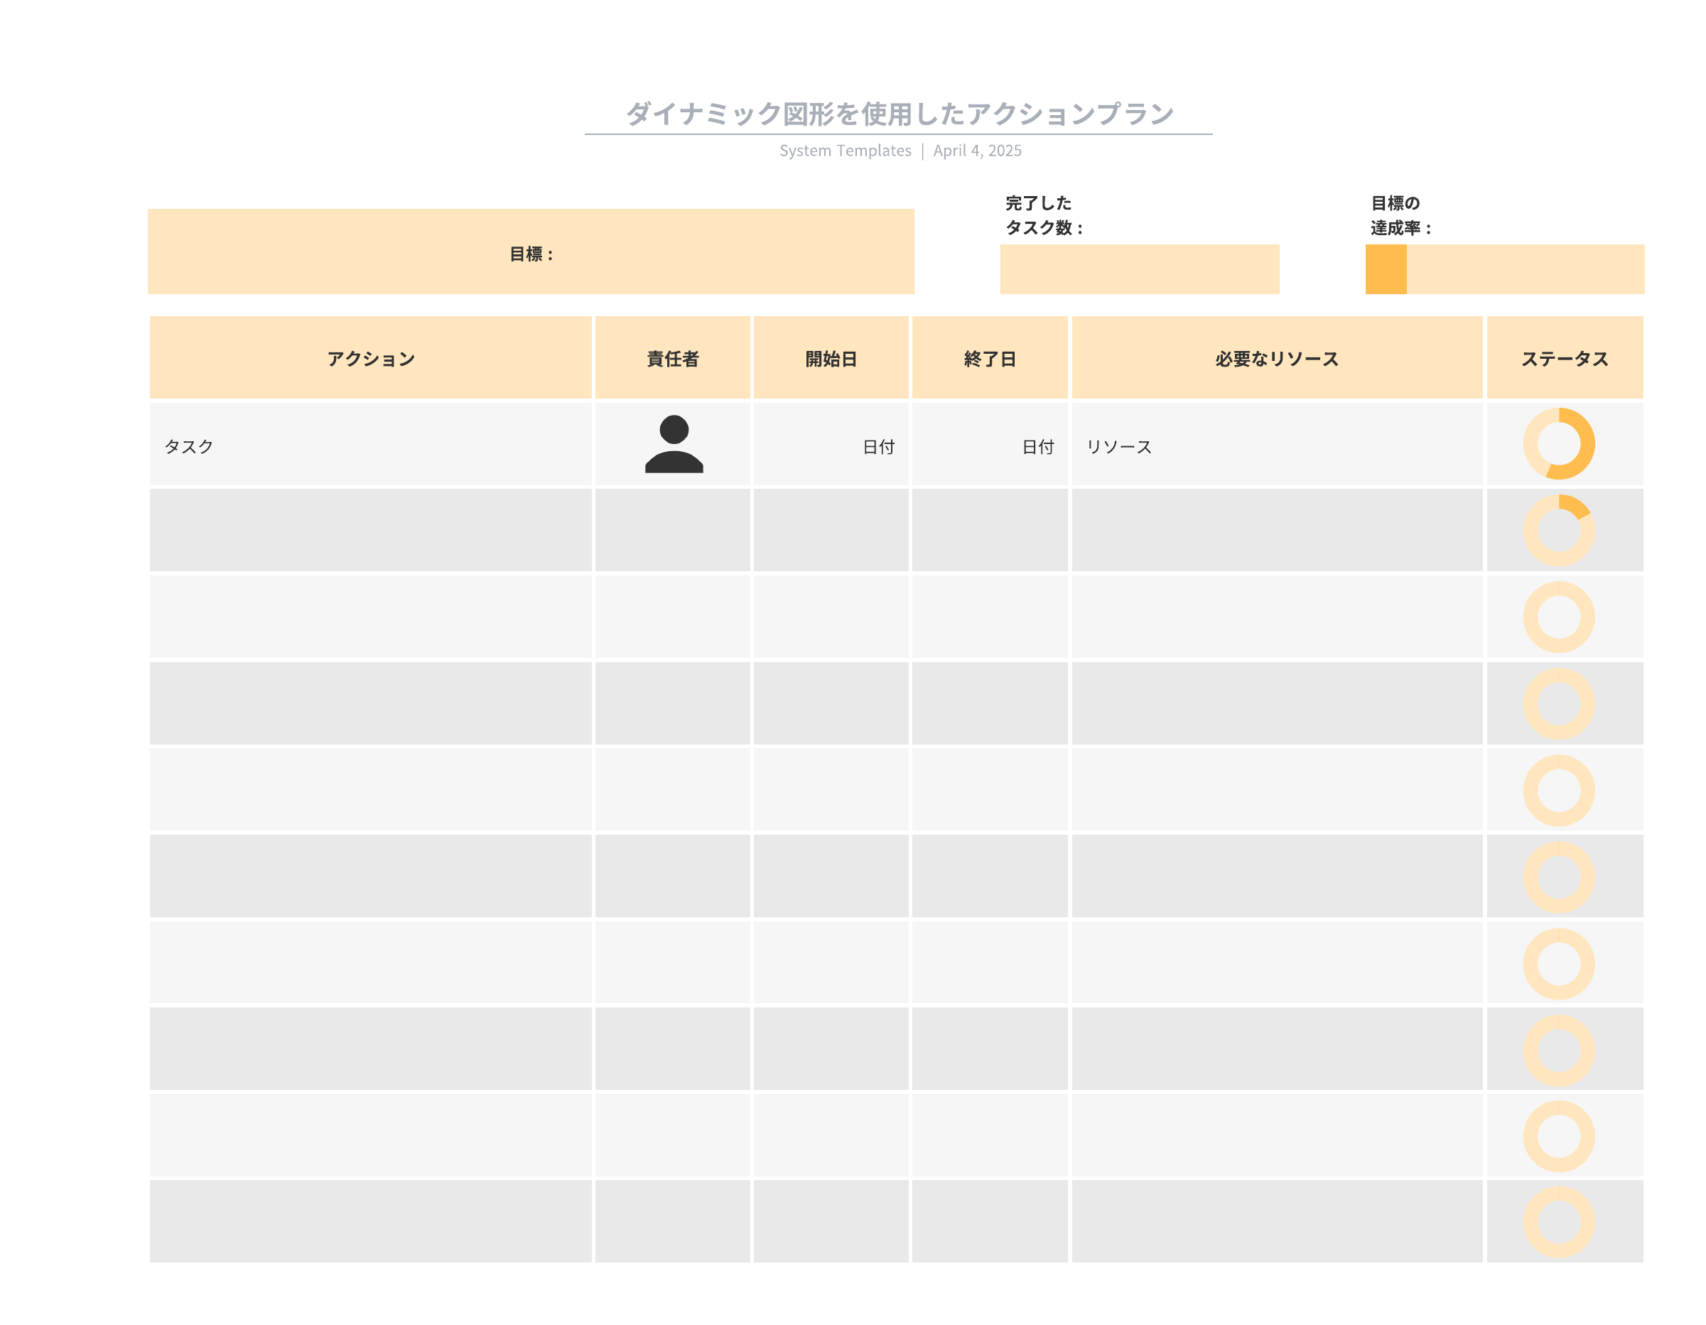Click the 責任者 column header

click(x=673, y=358)
